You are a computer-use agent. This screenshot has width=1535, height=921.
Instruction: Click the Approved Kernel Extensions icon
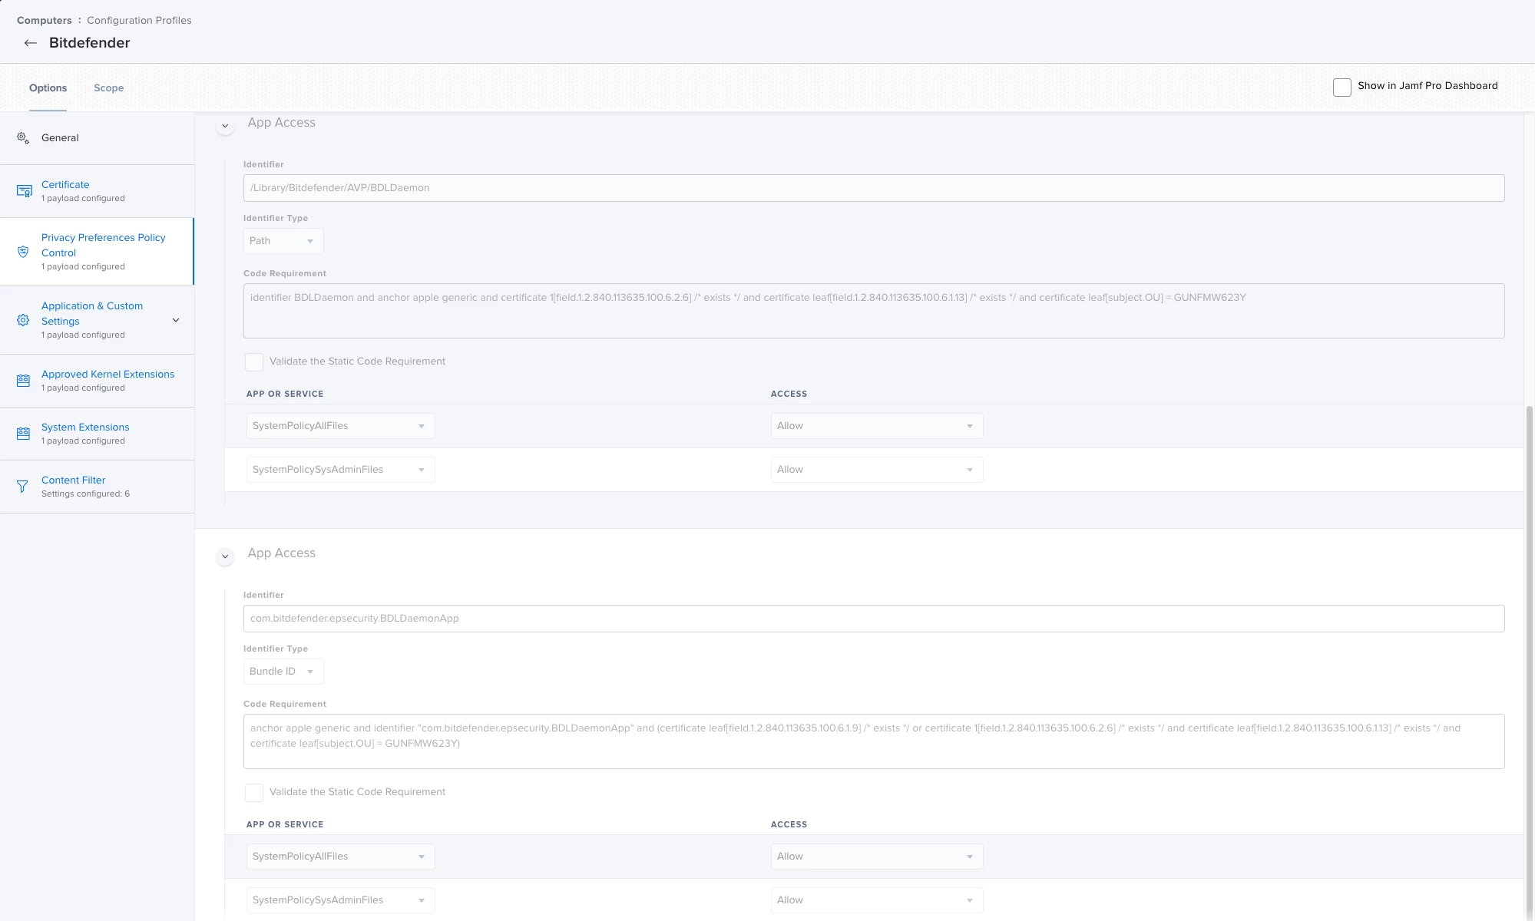click(23, 381)
